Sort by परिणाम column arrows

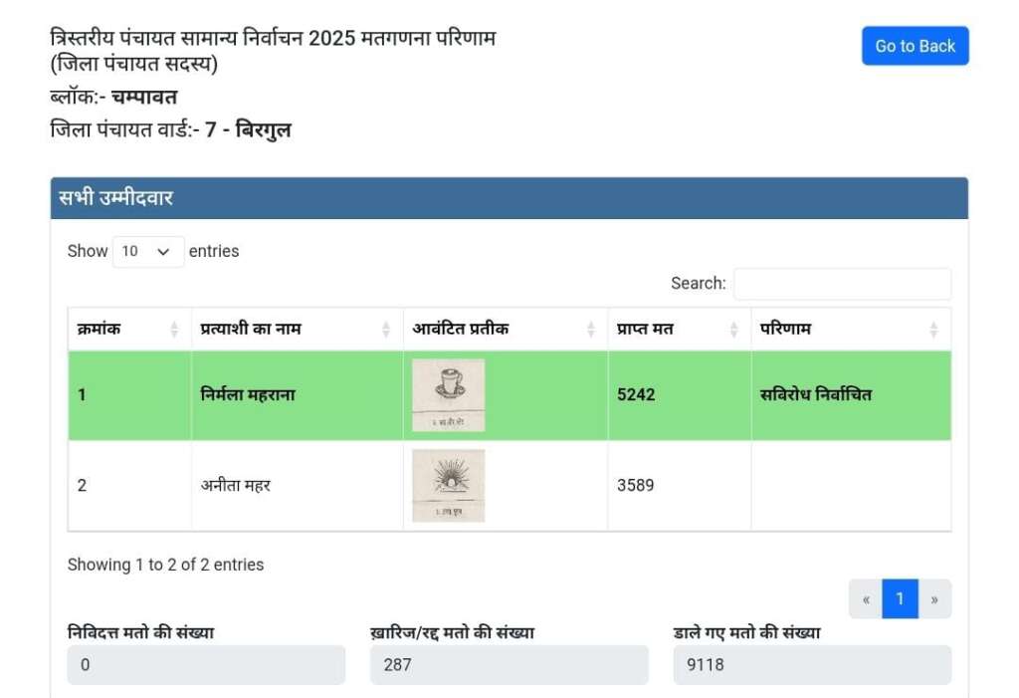[x=933, y=329]
